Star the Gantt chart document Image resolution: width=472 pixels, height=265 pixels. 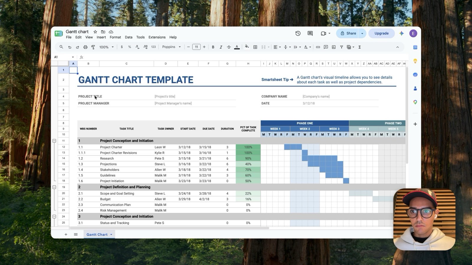[x=95, y=32]
